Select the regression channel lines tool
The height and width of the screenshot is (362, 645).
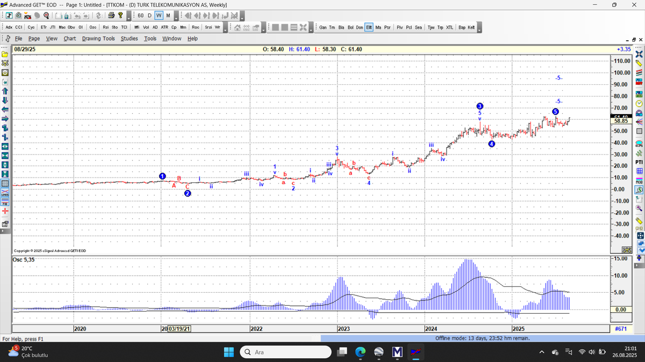pyautogui.click(x=639, y=71)
